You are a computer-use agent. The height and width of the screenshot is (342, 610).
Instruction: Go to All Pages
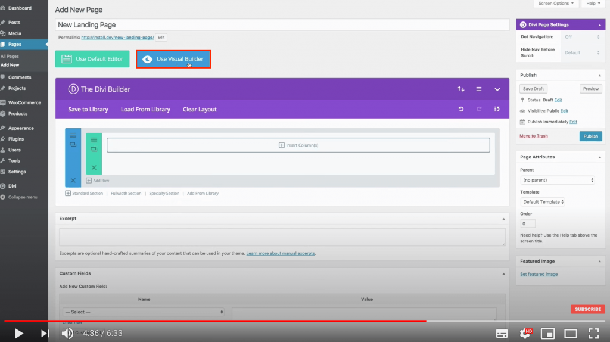(10, 57)
